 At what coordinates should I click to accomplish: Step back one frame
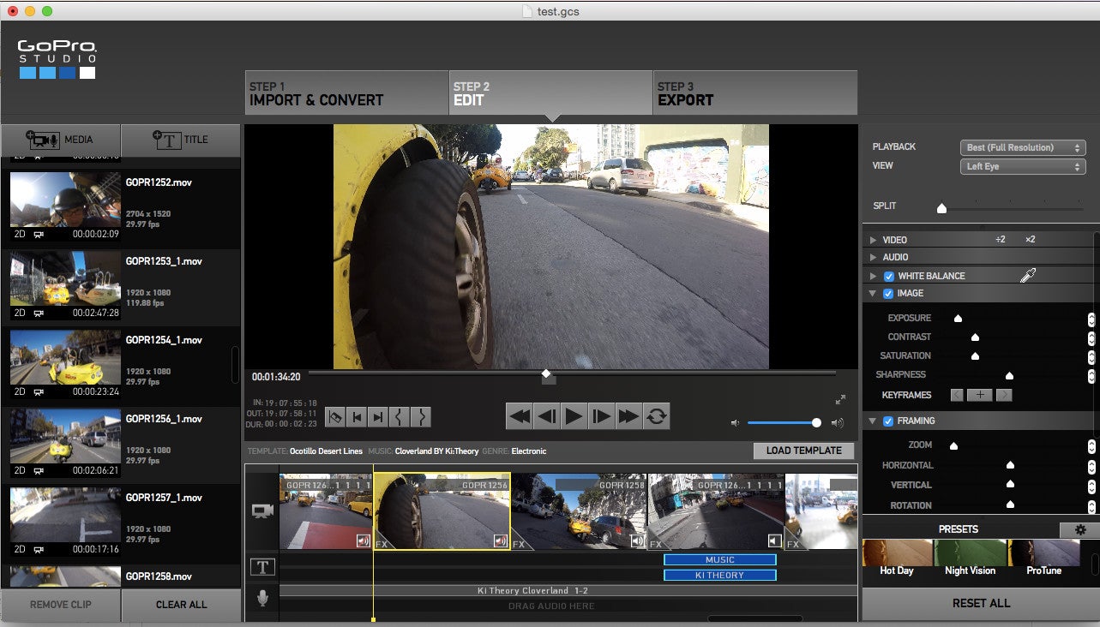pyautogui.click(x=547, y=416)
